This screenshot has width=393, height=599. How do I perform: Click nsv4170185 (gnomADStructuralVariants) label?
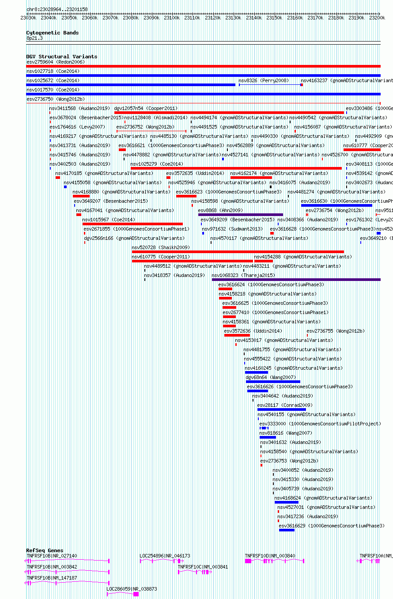(104, 173)
